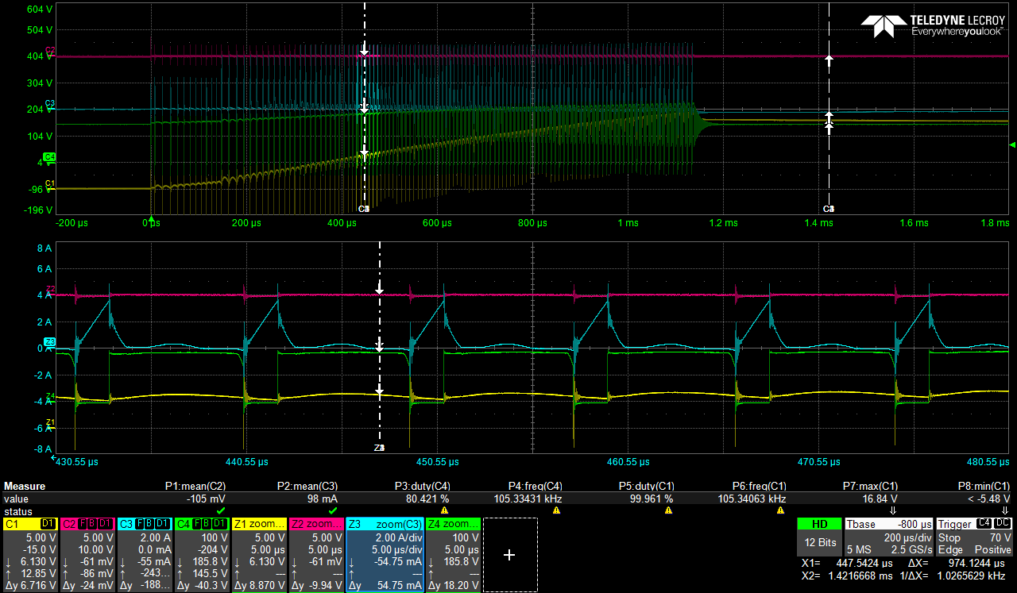
Task: Click the warning triangle under P5:duty(C1)
Action: [668, 510]
